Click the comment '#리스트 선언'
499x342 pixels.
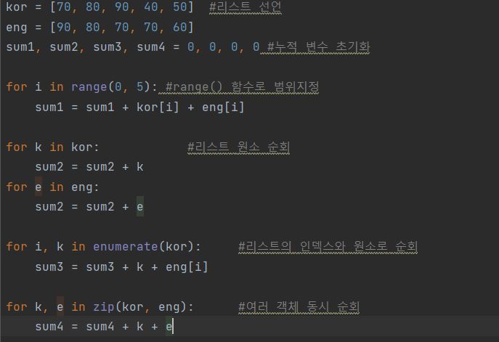(x=246, y=7)
